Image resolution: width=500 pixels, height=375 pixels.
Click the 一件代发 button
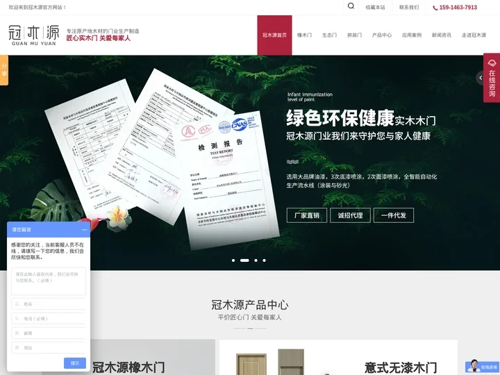coord(394,215)
